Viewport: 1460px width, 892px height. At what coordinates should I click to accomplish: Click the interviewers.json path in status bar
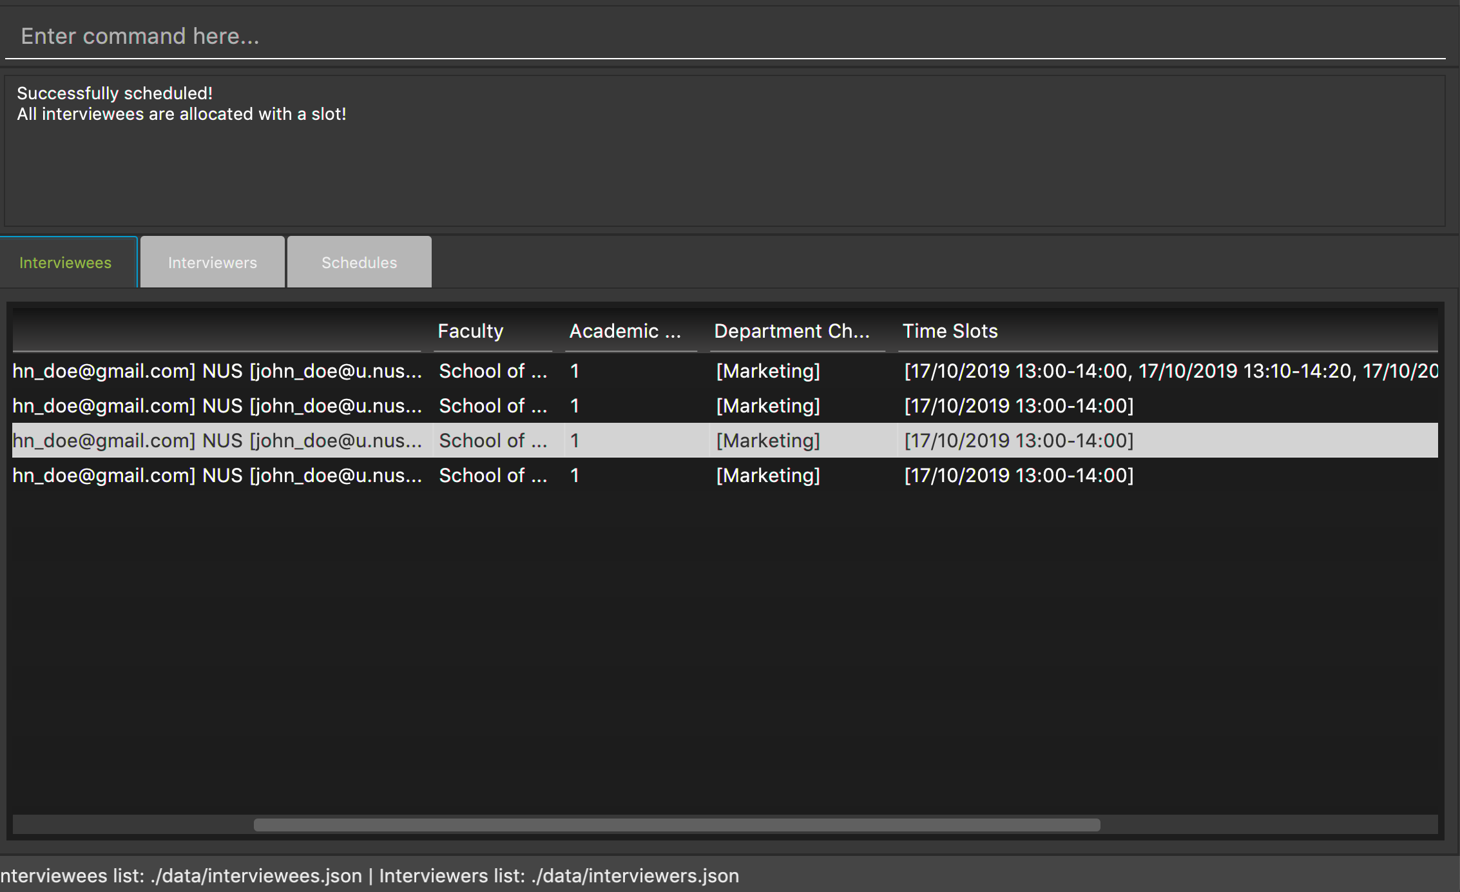tap(635, 876)
